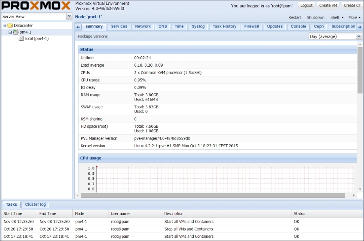
Task: Click the Kernel version value text
Action: [x=186, y=146]
